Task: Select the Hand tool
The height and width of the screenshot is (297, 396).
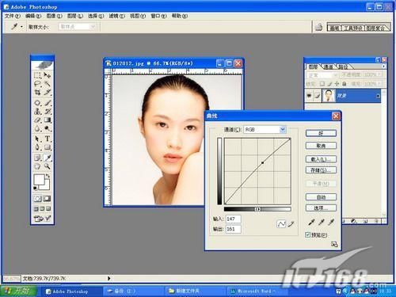Action: [x=37, y=166]
